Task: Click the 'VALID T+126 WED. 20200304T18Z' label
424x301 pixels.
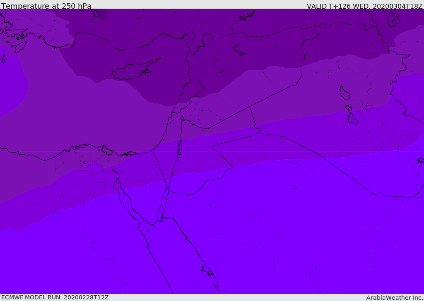Action: [x=364, y=6]
